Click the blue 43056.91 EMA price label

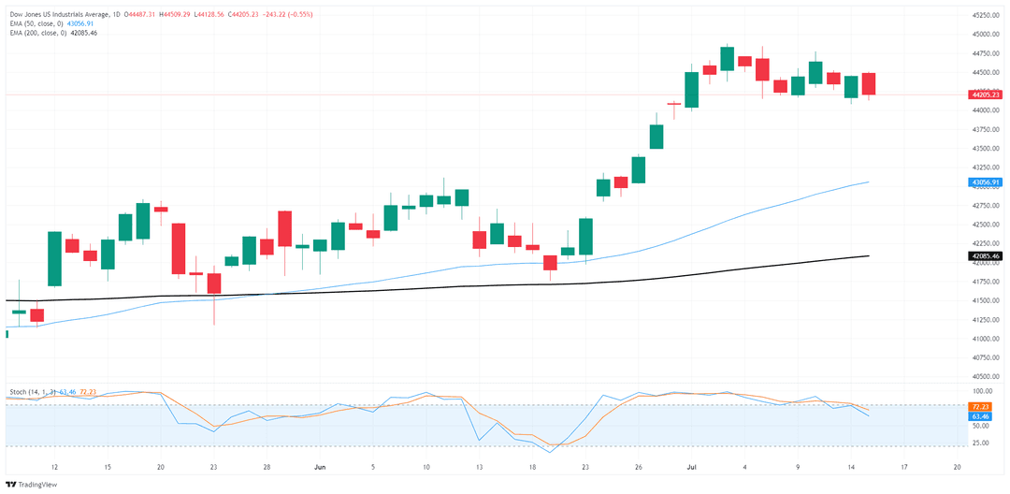984,182
